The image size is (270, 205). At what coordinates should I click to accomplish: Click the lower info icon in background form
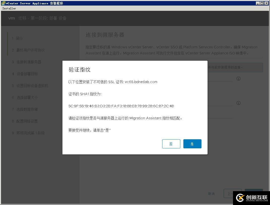[239, 103]
